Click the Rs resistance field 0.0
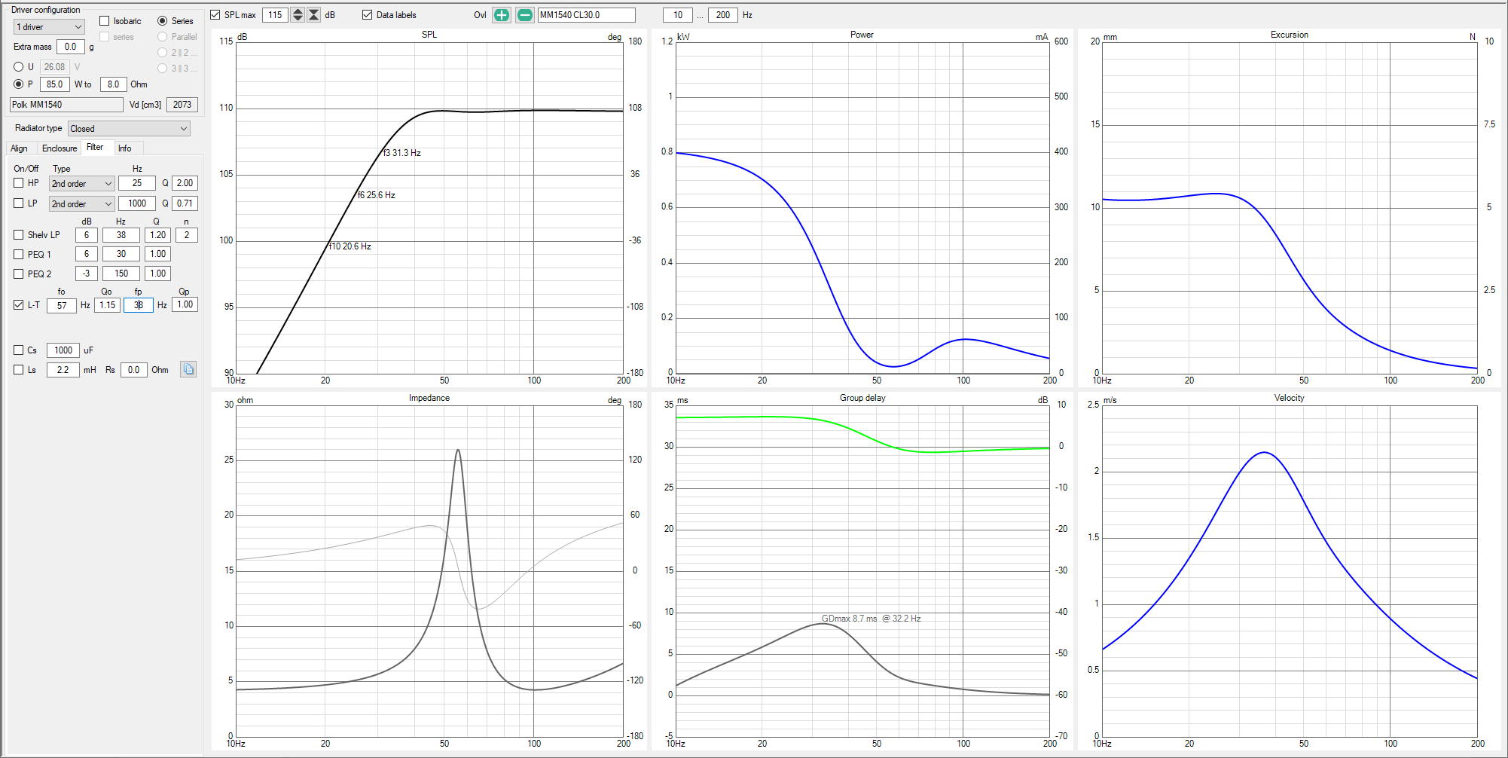The height and width of the screenshot is (758, 1508). [134, 370]
